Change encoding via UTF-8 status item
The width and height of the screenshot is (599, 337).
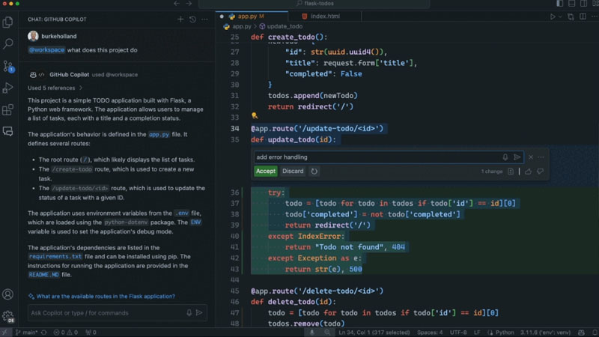458,332
